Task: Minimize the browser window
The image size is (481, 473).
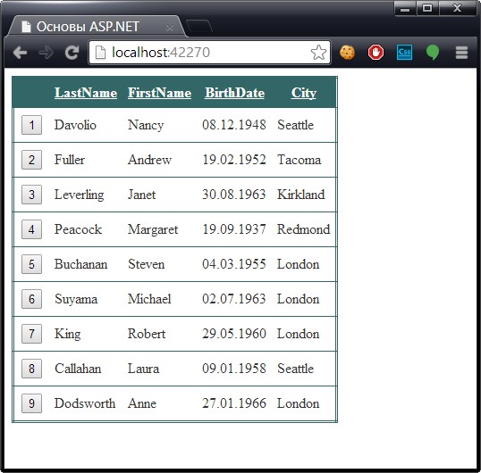Action: [x=405, y=8]
